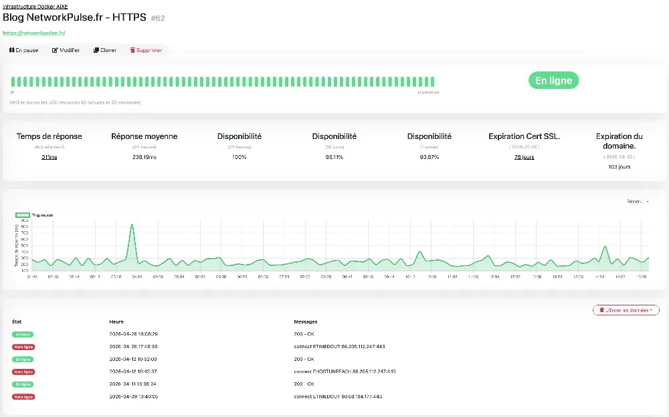Select the timestamp 2026-04-26 18:08:29
The image size is (669, 417).
click(x=134, y=334)
